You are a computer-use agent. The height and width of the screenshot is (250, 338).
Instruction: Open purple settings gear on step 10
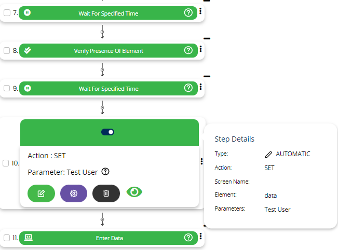[x=74, y=193]
